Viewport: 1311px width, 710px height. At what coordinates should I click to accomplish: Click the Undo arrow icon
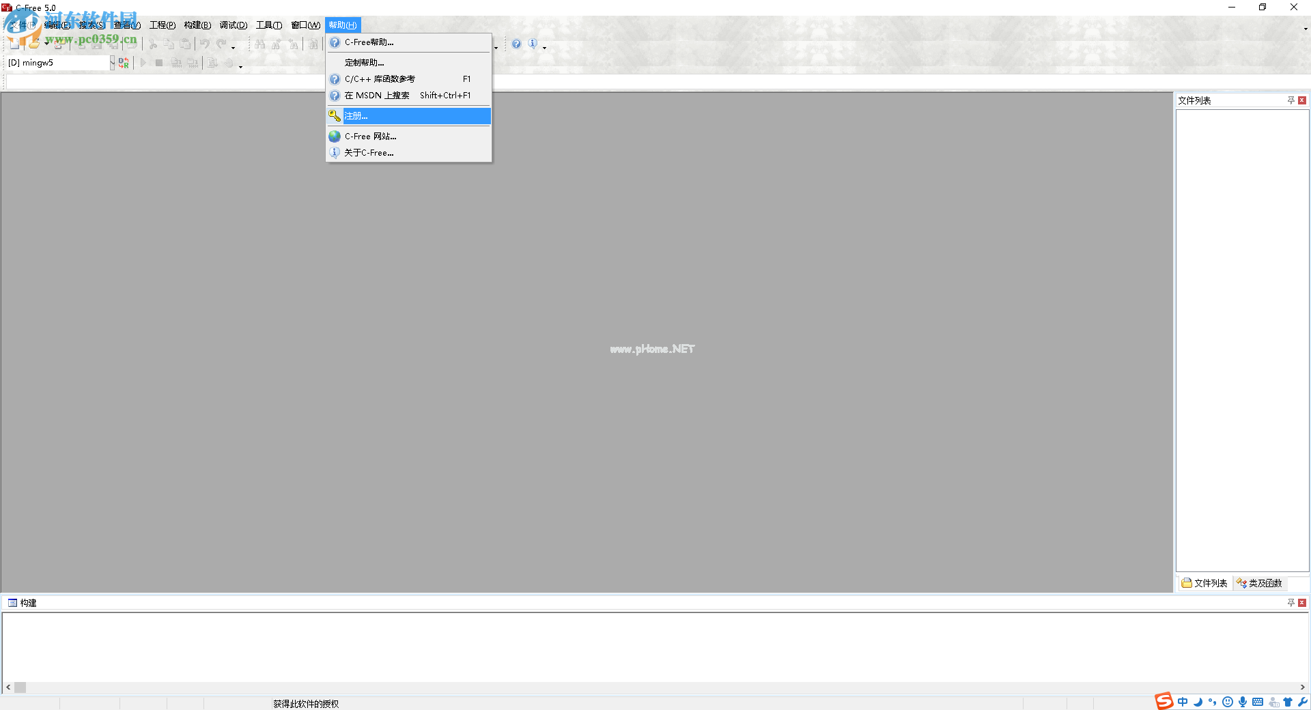point(205,44)
